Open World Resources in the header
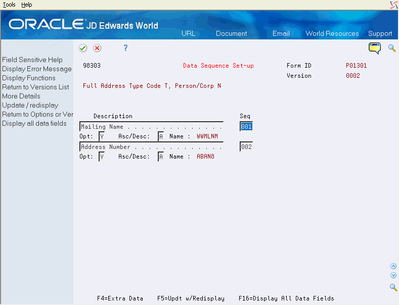This screenshot has width=399, height=305. 332,33
